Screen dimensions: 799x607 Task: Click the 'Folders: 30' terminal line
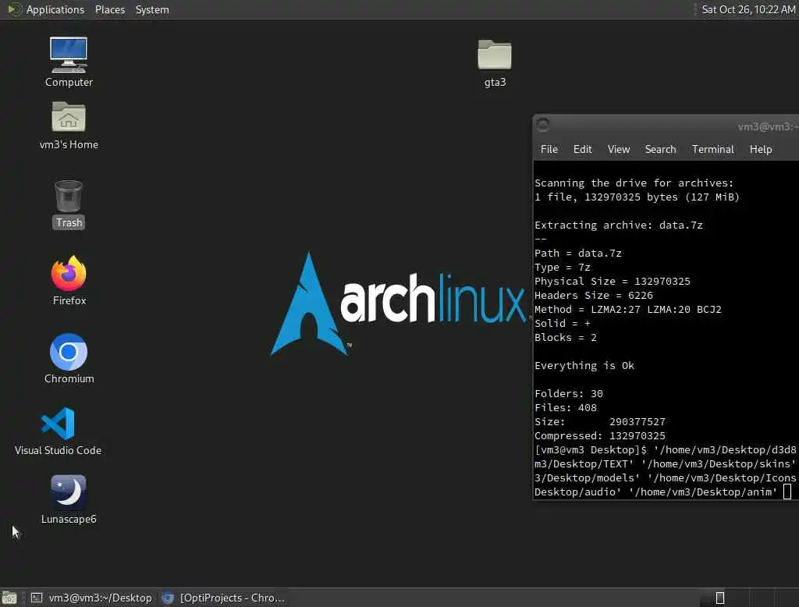[568, 393]
